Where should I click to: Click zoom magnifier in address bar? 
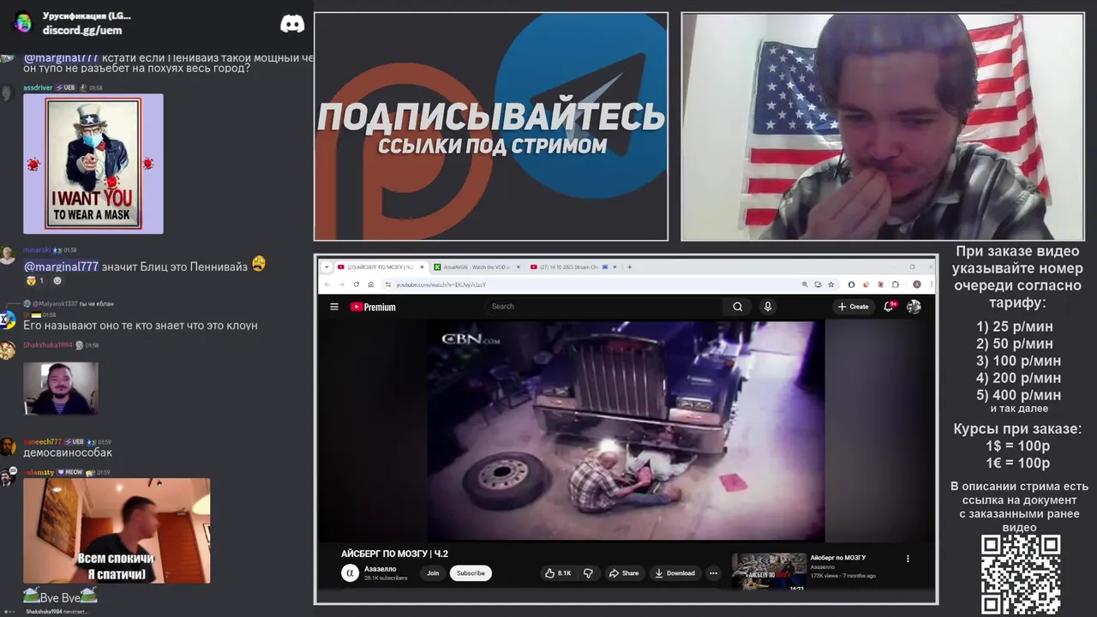[805, 285]
